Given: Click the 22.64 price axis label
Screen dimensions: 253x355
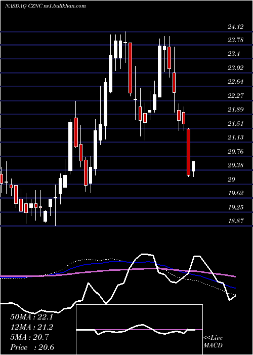Looking at the screenshot, I should point(236,81).
